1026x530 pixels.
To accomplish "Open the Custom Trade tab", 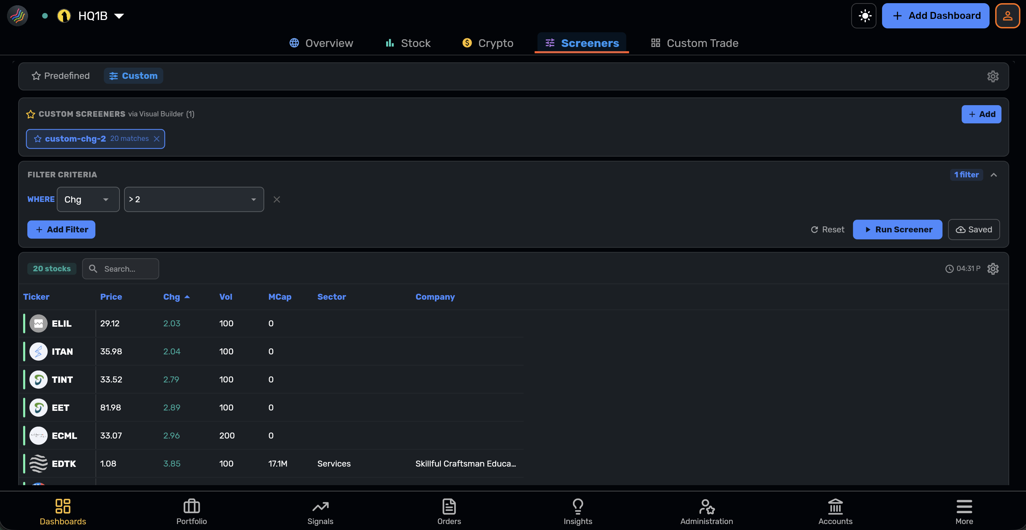I will (x=694, y=43).
